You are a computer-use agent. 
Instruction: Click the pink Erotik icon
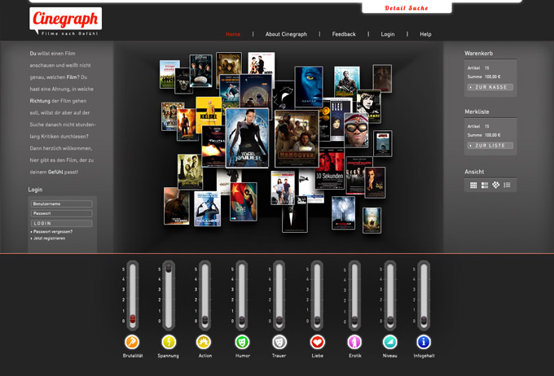pyautogui.click(x=354, y=343)
